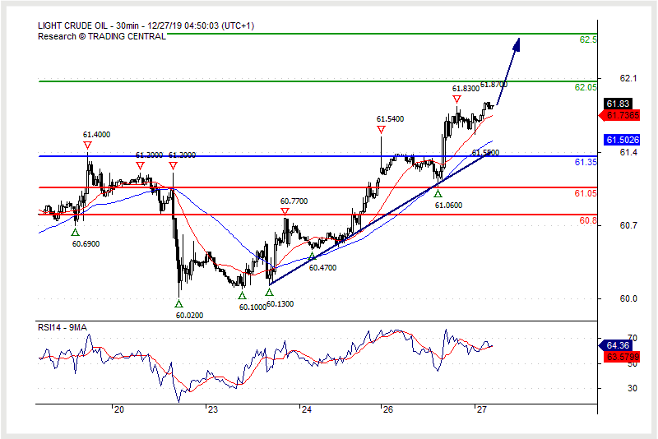The image size is (658, 439).
Task: Click the 60.6900 swing low label
Action: point(86,244)
